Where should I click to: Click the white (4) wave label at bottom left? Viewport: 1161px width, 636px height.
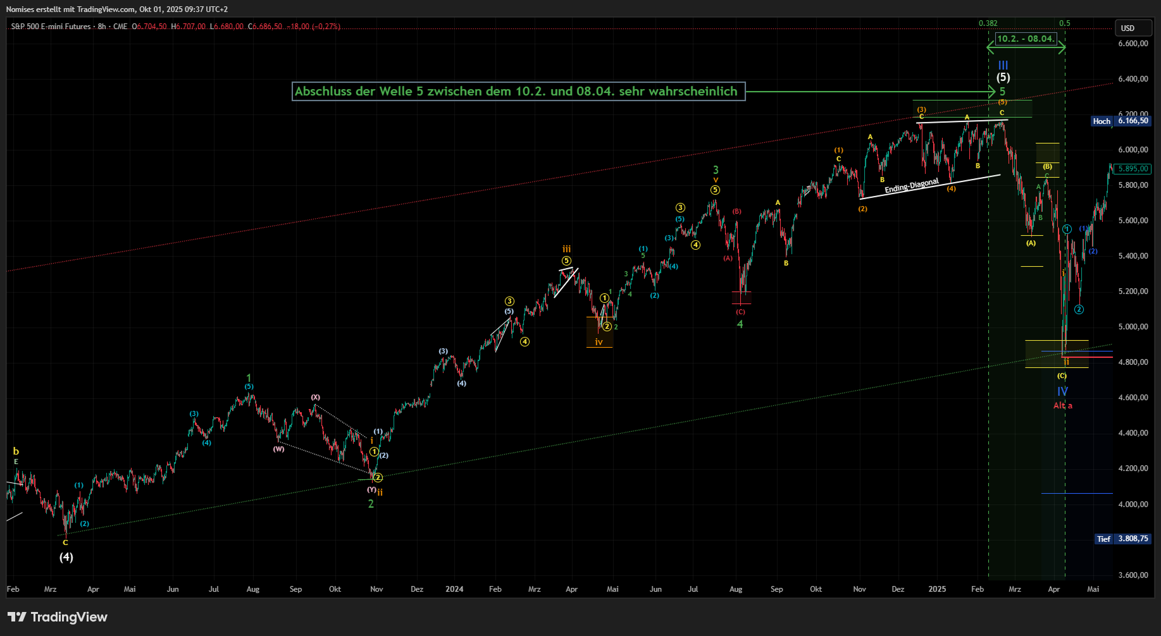66,557
